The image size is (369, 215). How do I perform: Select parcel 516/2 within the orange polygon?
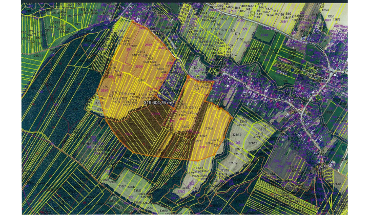185,127
